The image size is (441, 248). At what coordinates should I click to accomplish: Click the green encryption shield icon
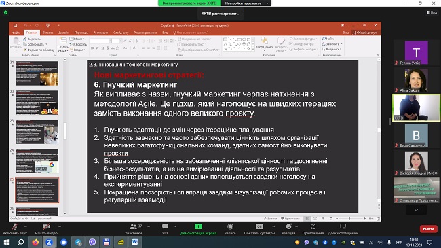[x=6, y=12]
